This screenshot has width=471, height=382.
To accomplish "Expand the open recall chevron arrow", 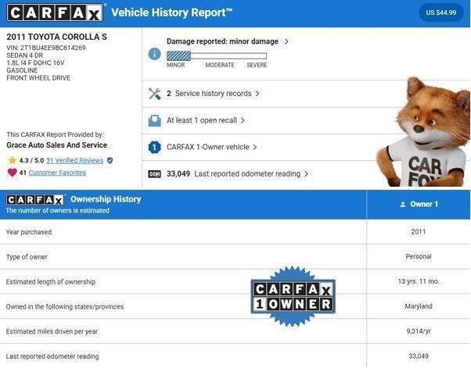I will (x=243, y=120).
